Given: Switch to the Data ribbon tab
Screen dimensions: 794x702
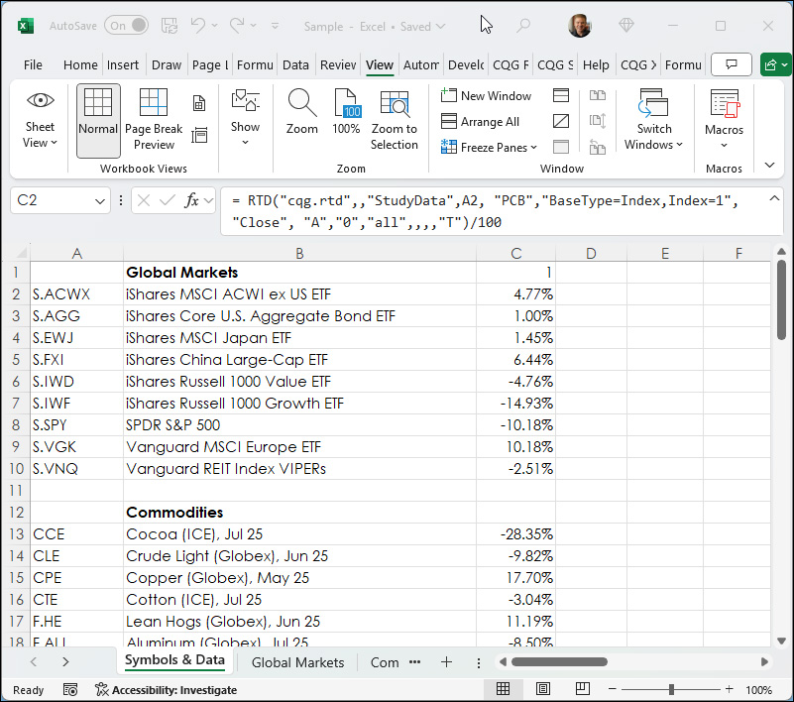Looking at the screenshot, I should (295, 64).
